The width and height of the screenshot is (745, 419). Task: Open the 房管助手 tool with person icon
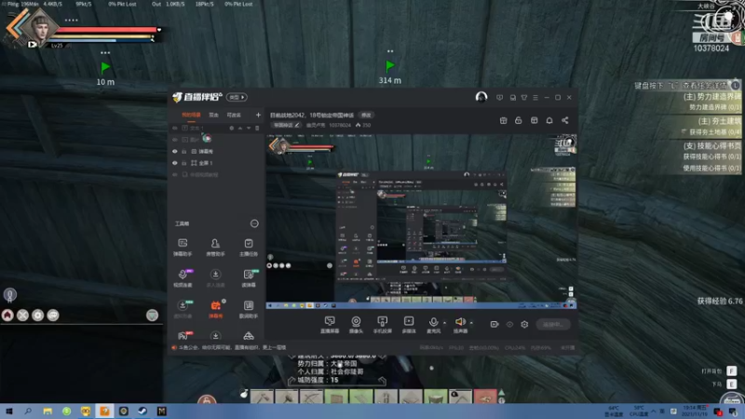[x=215, y=248]
